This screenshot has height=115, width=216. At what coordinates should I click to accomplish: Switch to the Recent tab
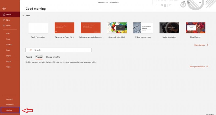coord(29,57)
